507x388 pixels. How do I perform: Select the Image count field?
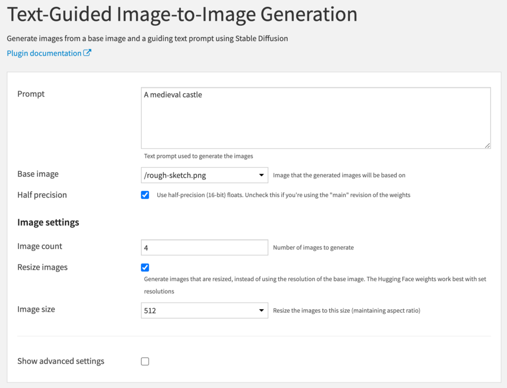204,246
